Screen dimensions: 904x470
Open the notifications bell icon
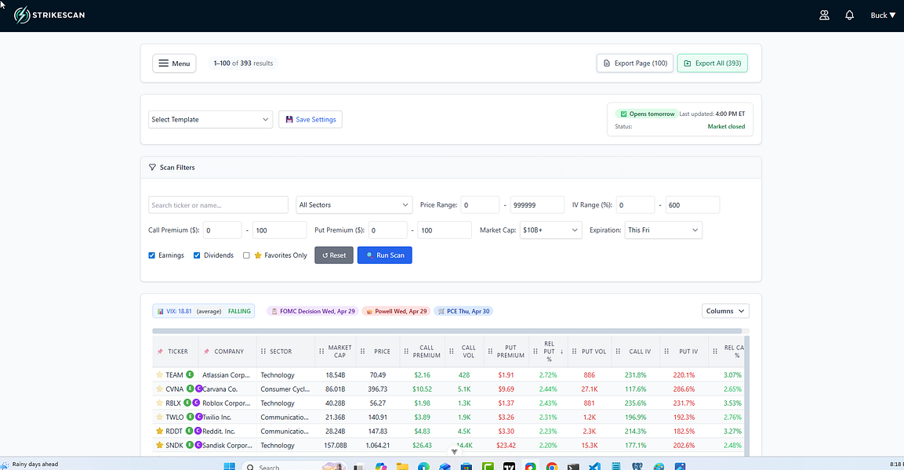pos(849,16)
